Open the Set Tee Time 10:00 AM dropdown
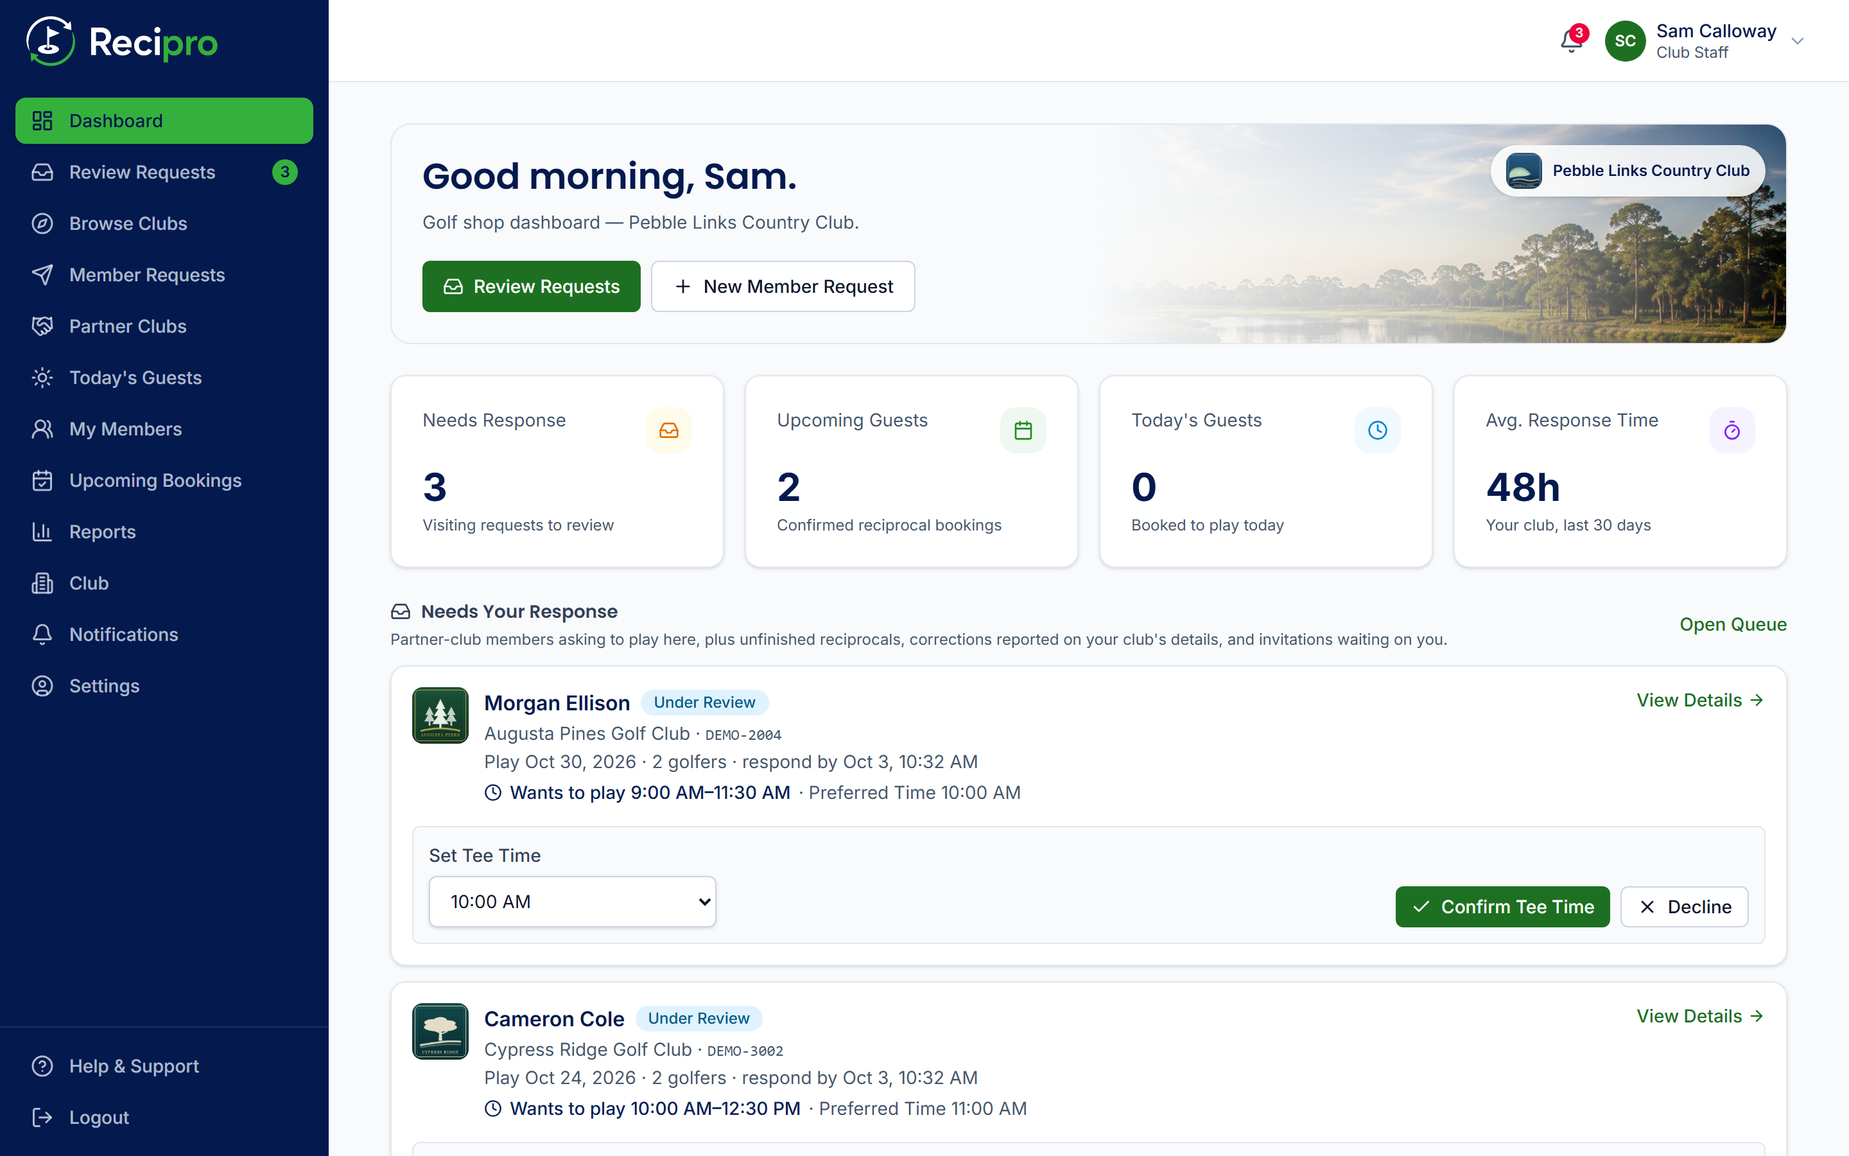This screenshot has width=1849, height=1156. (572, 902)
